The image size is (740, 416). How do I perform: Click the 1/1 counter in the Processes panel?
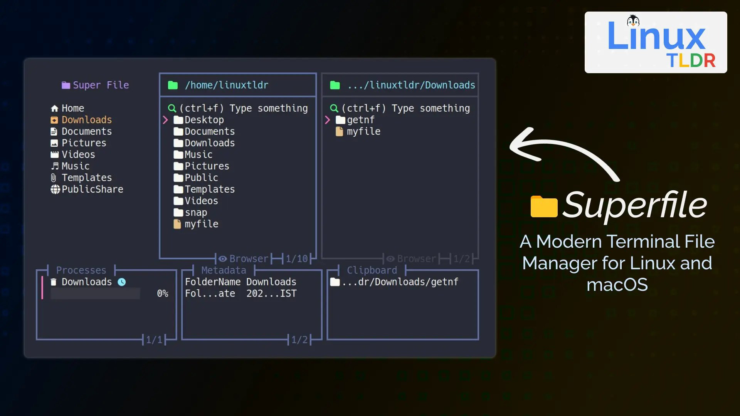[154, 340]
